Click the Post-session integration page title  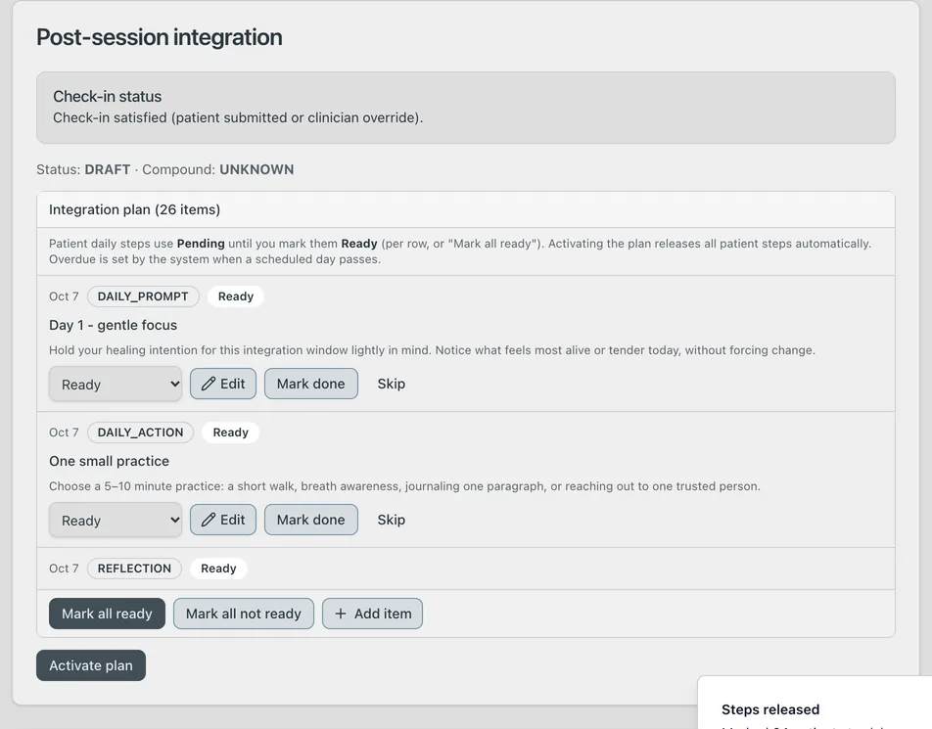click(160, 37)
